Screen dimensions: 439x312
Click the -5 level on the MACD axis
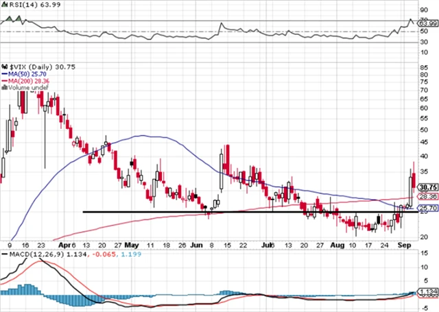(x=424, y=308)
